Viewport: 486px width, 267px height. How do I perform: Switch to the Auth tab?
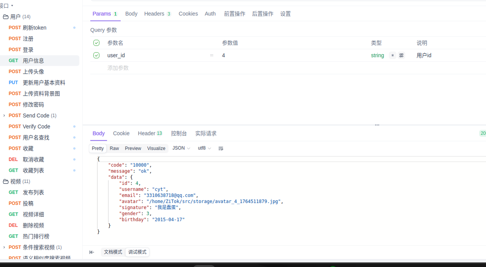[210, 14]
